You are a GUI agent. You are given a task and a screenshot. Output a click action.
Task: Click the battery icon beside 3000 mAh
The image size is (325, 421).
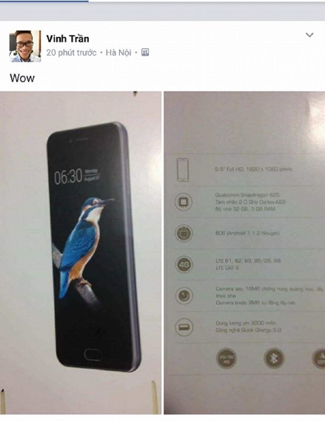184,327
